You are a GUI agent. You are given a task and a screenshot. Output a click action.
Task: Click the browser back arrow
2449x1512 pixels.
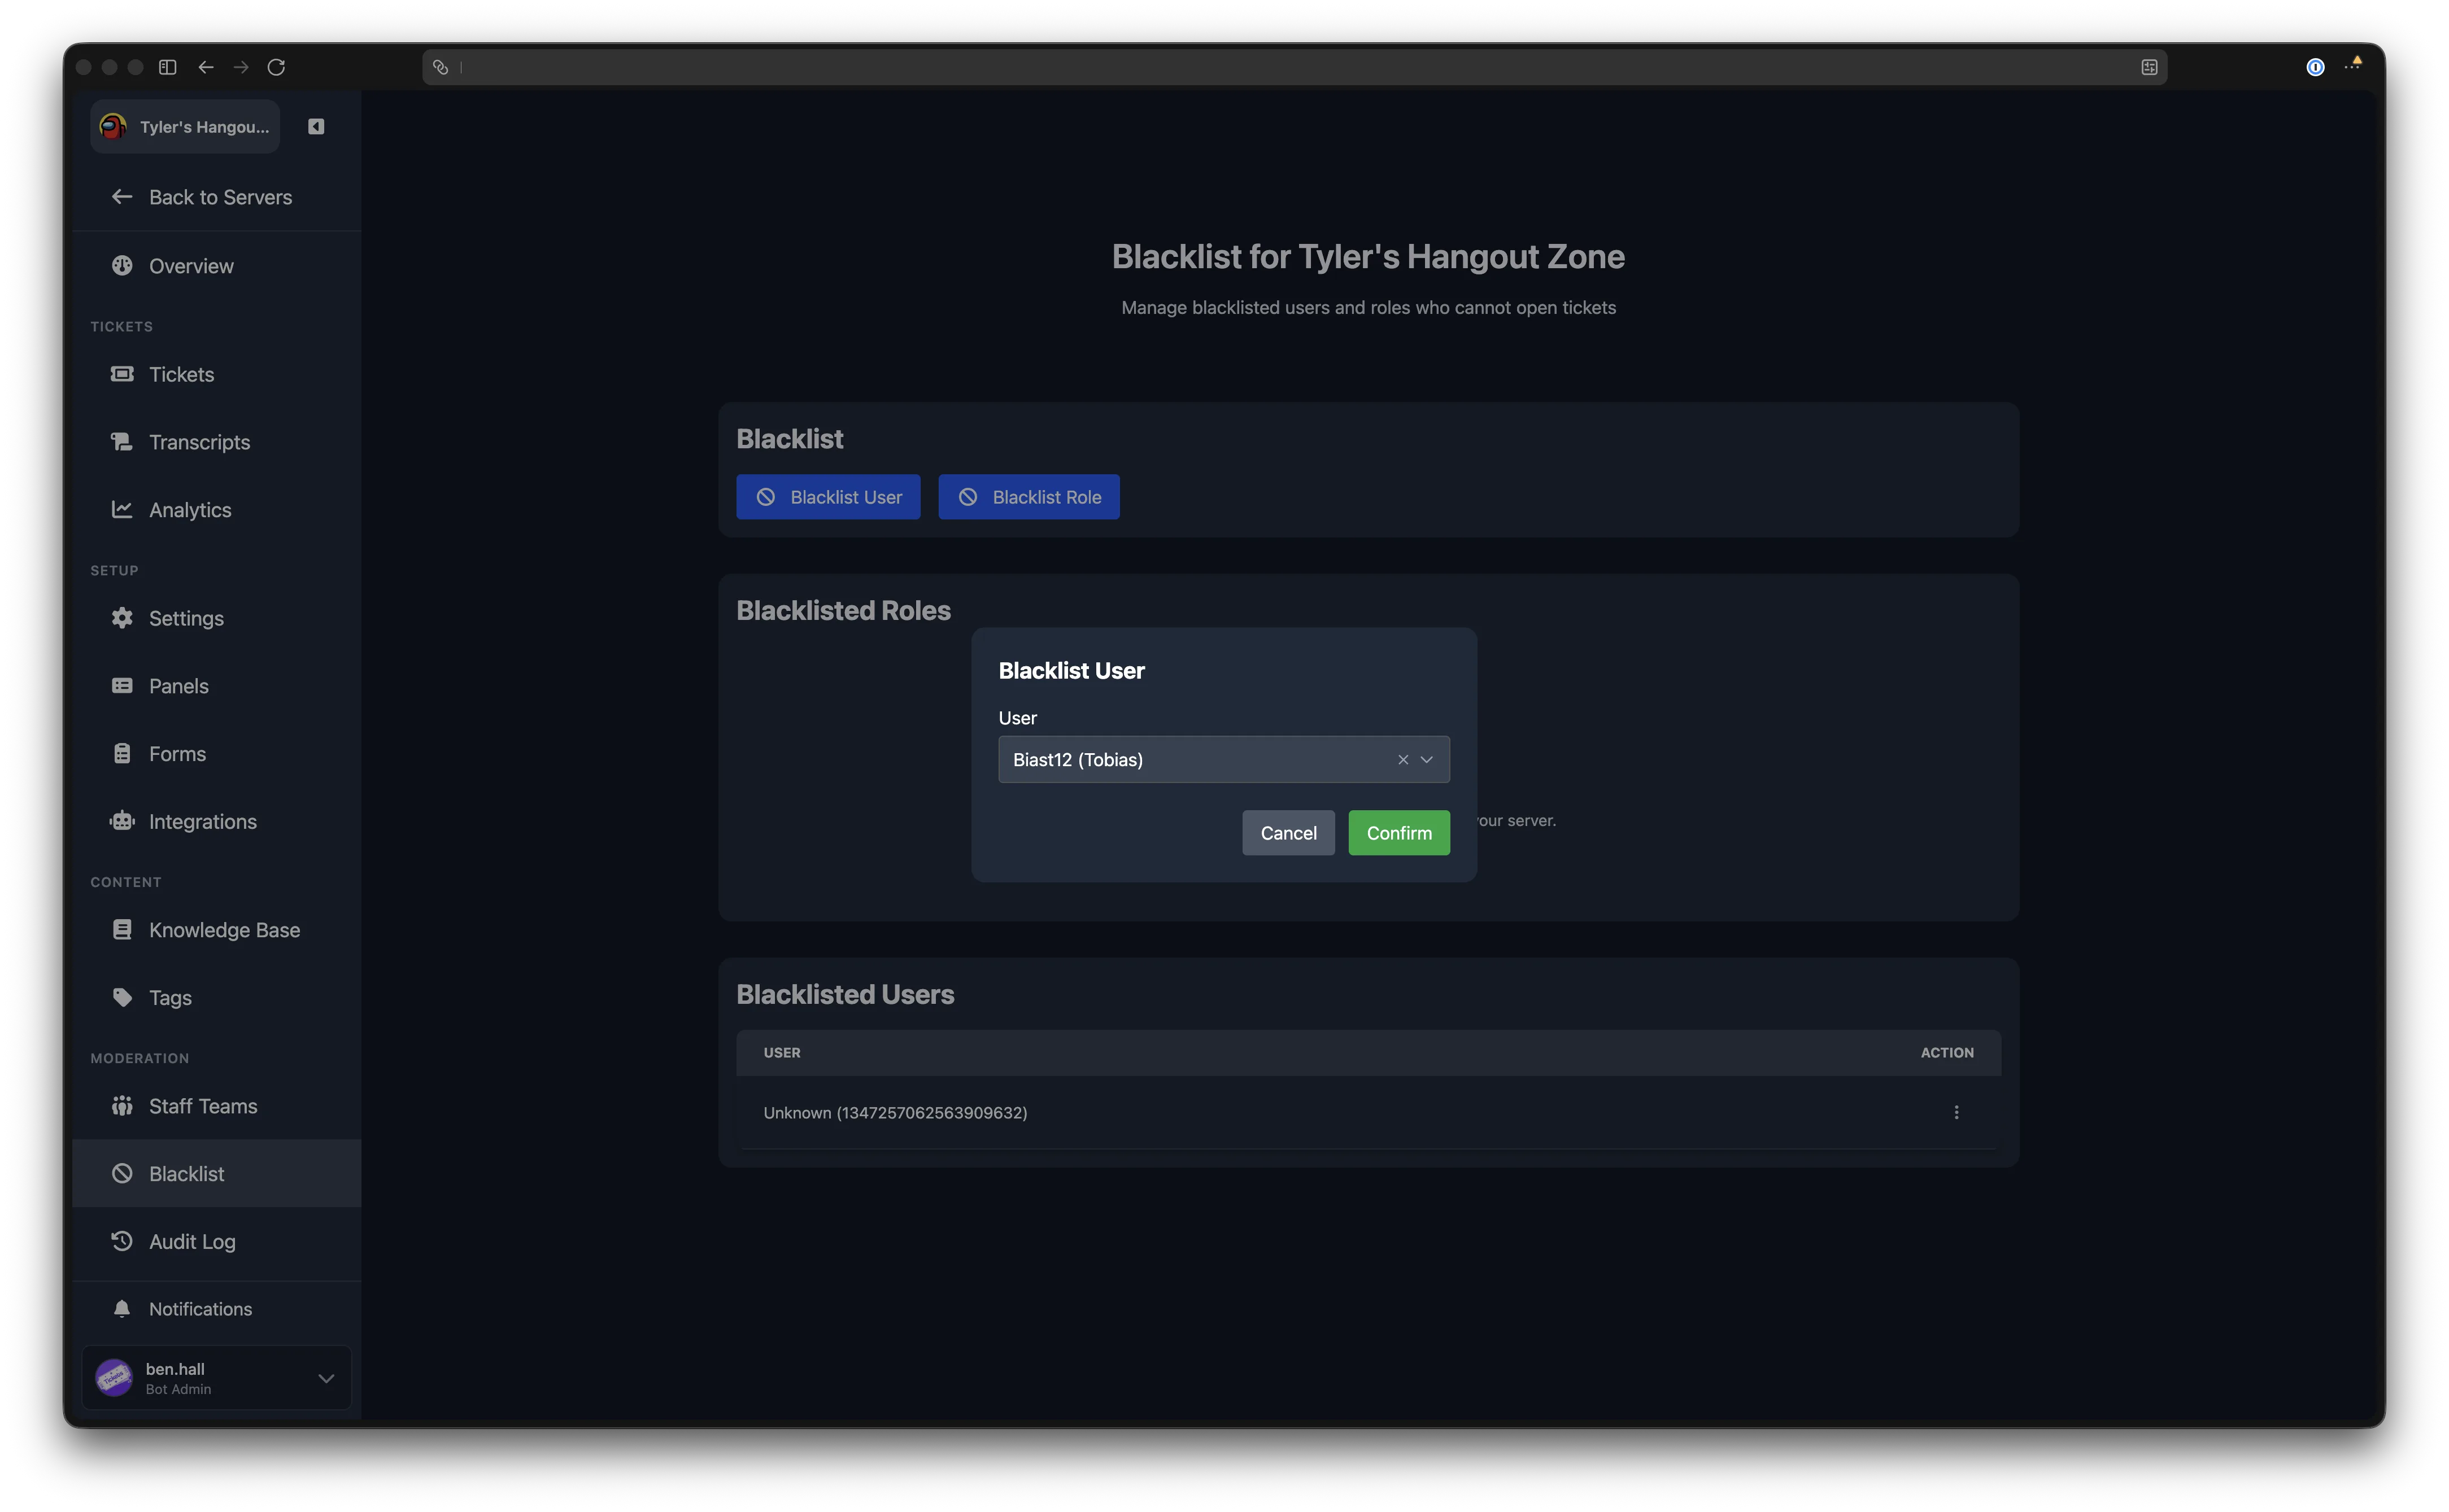point(206,67)
